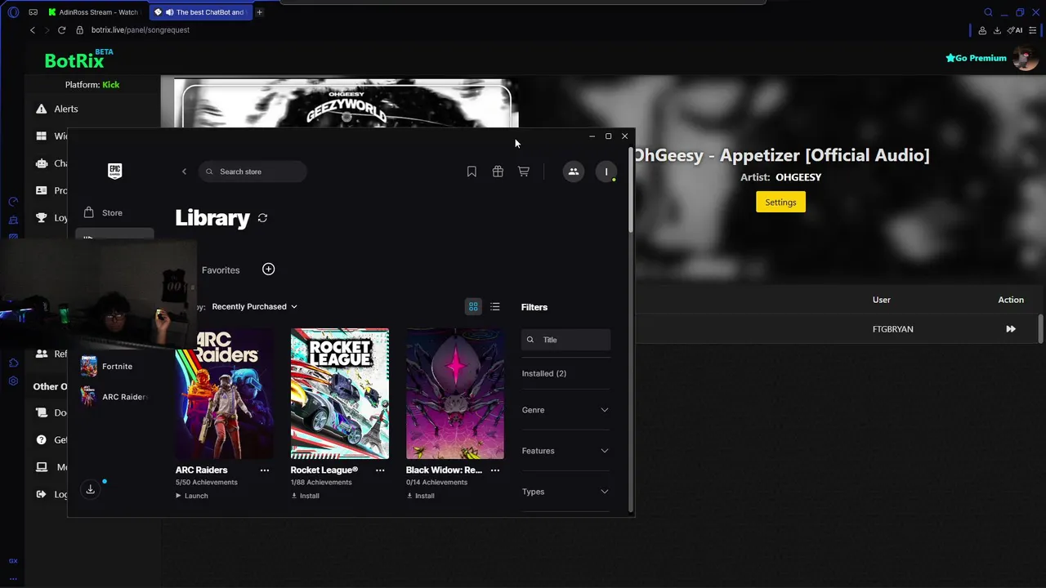Switch Library to grid view
The height and width of the screenshot is (588, 1046).
473,307
